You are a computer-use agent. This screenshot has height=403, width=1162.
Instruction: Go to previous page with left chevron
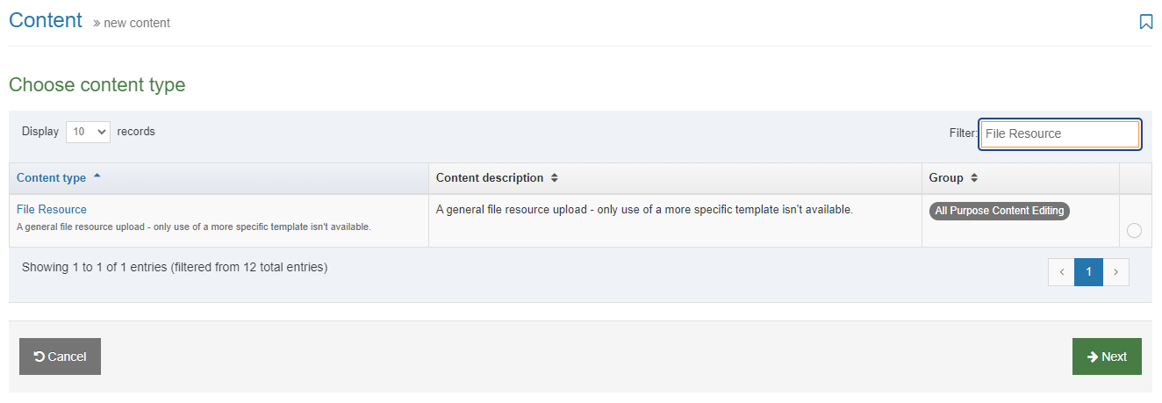click(1061, 272)
